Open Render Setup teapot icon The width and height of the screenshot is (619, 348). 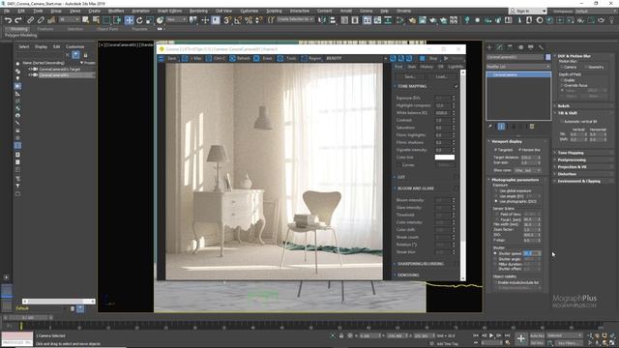point(412,20)
